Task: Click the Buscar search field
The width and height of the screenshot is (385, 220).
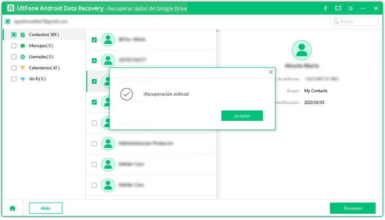Action: (x=354, y=21)
